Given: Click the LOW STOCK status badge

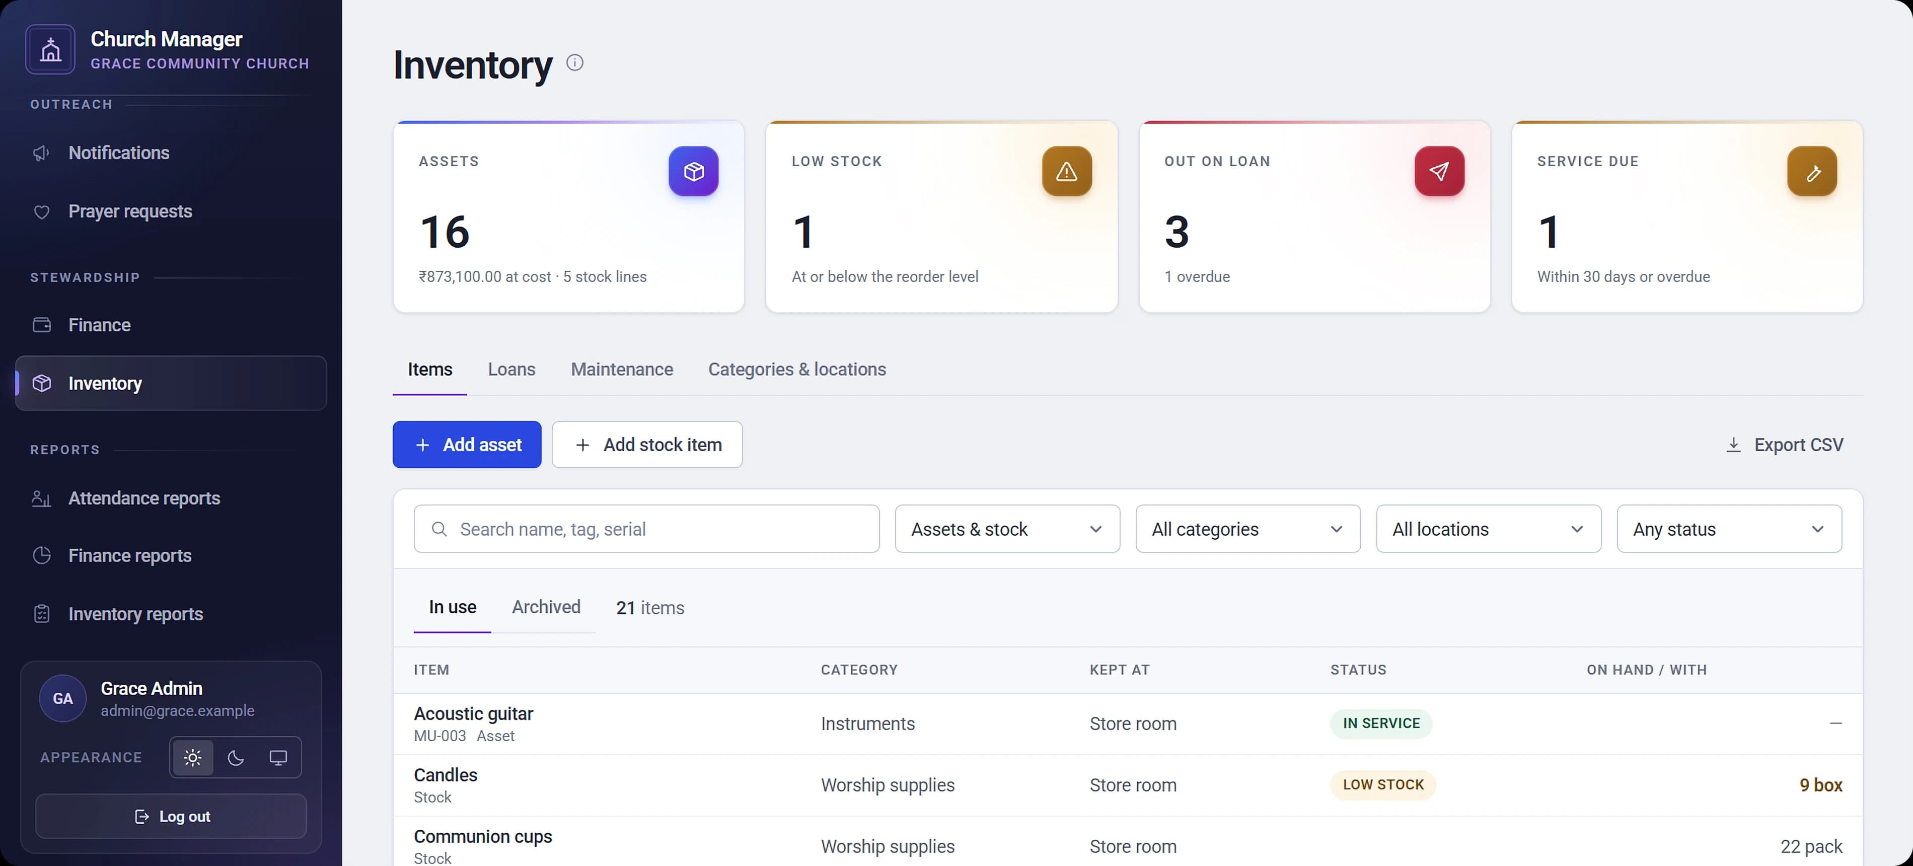Looking at the screenshot, I should [1383, 785].
